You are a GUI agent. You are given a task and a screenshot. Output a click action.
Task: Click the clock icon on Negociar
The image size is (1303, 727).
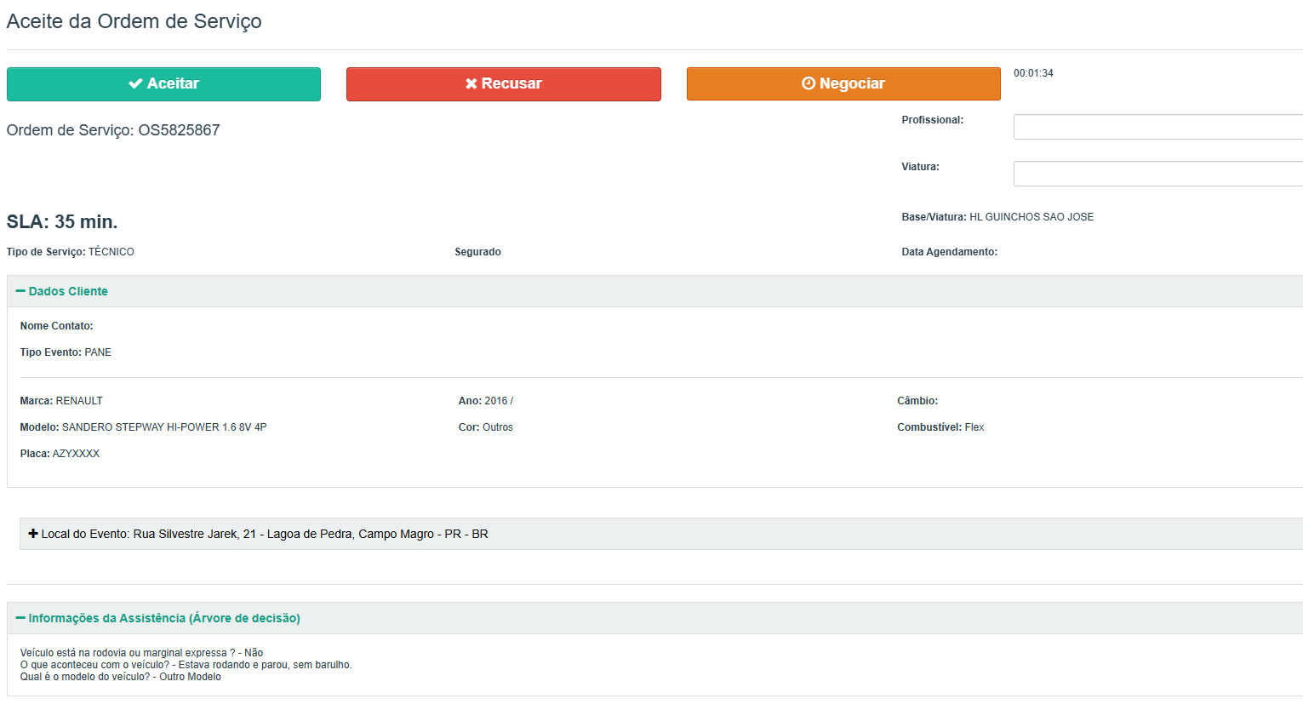pos(809,83)
